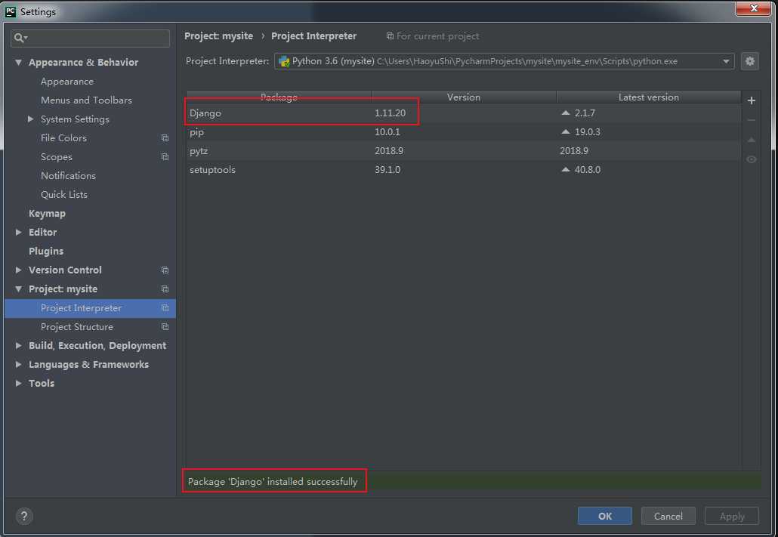Click the OK button
Viewport: 778px width, 537px height.
(604, 516)
